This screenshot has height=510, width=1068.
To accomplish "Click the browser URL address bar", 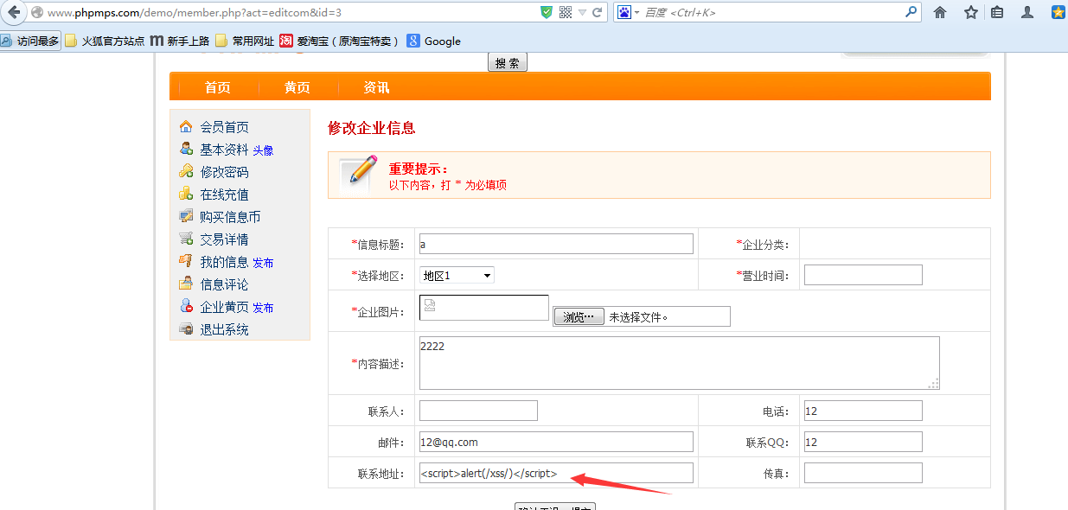I will 290,12.
